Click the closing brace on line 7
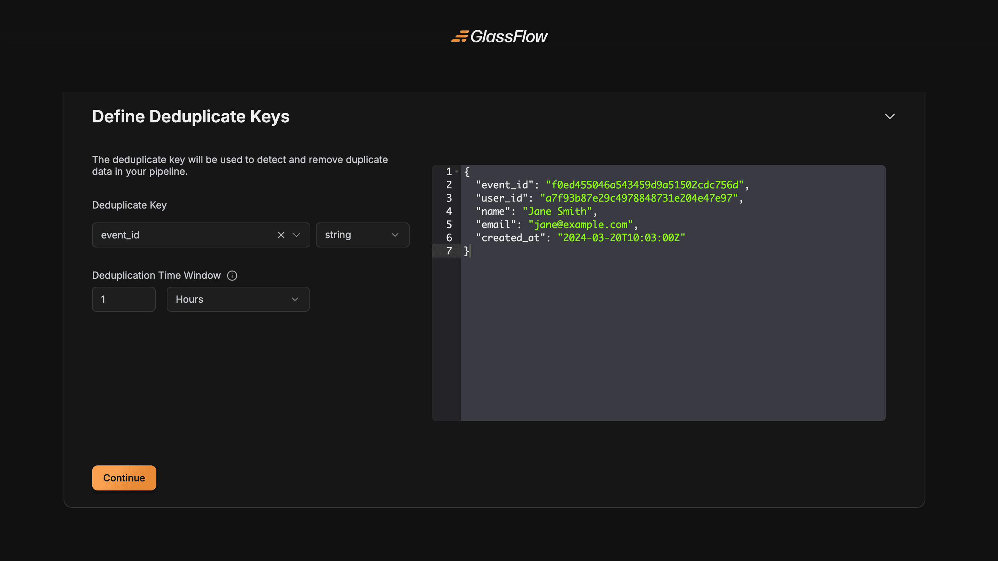Screen dimensions: 998x561 (x=466, y=251)
